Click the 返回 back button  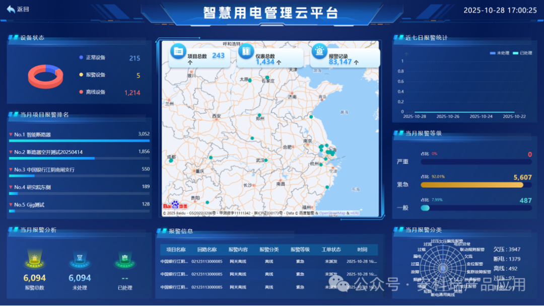coord(17,9)
